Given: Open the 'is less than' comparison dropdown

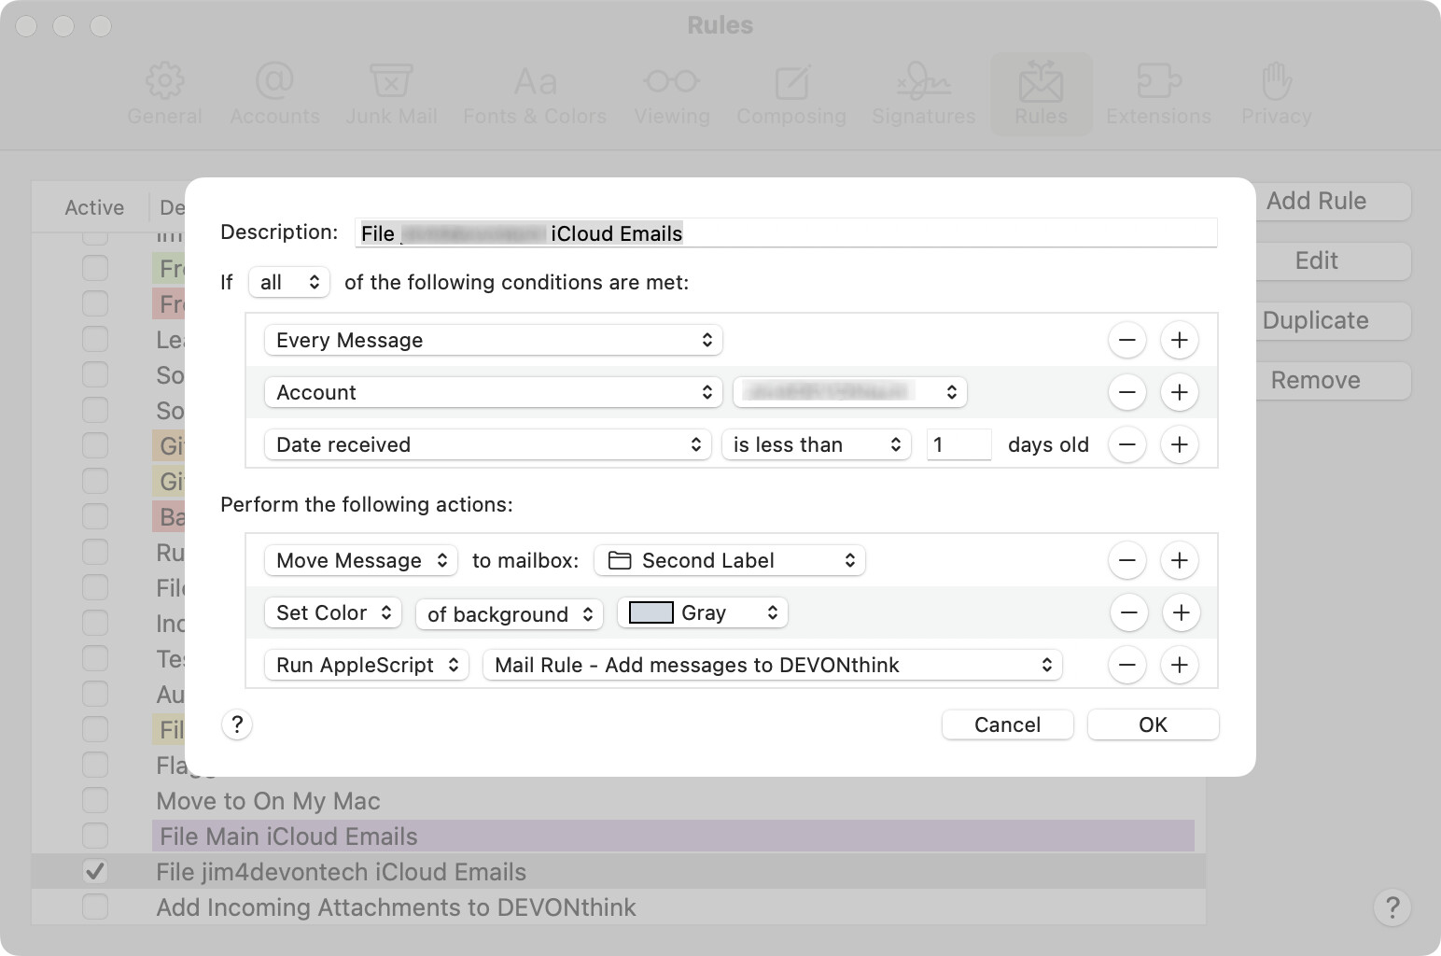Looking at the screenshot, I should pyautogui.click(x=816, y=444).
